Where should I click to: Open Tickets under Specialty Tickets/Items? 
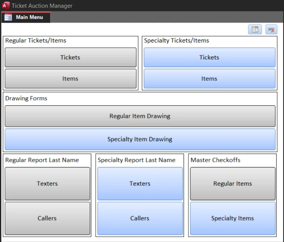tap(209, 57)
